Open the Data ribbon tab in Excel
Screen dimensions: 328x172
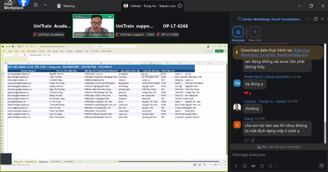point(49,51)
